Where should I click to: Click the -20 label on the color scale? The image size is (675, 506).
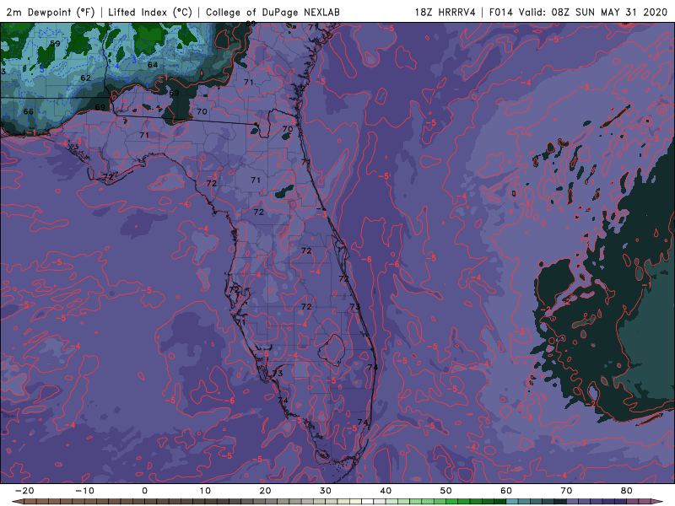tap(24, 491)
